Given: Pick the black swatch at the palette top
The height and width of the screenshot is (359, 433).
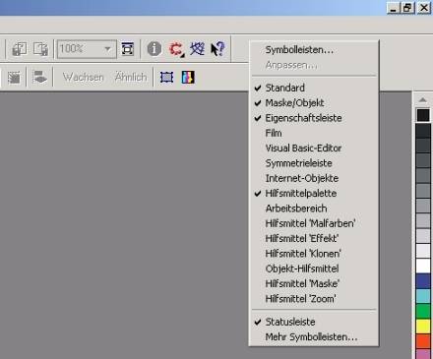Looking at the screenshot, I should (423, 115).
